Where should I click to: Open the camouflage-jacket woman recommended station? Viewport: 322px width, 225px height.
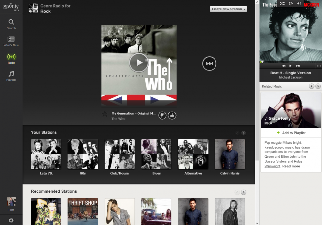46,212
